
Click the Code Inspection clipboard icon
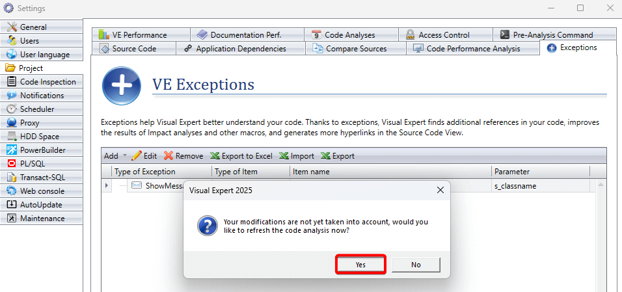12,82
